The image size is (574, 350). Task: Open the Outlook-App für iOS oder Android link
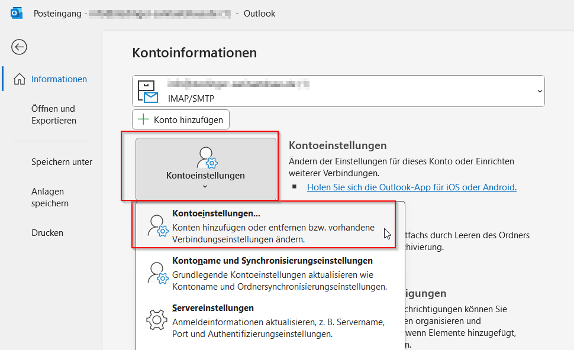point(411,187)
